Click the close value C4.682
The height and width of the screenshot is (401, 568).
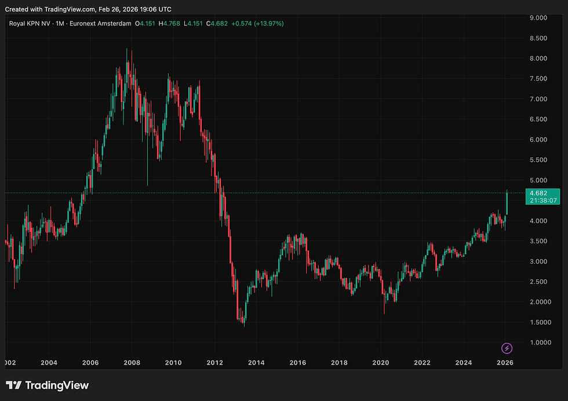pyautogui.click(x=217, y=24)
